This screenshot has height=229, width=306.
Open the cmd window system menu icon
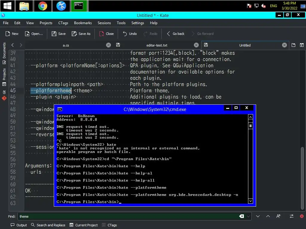pos(60,109)
